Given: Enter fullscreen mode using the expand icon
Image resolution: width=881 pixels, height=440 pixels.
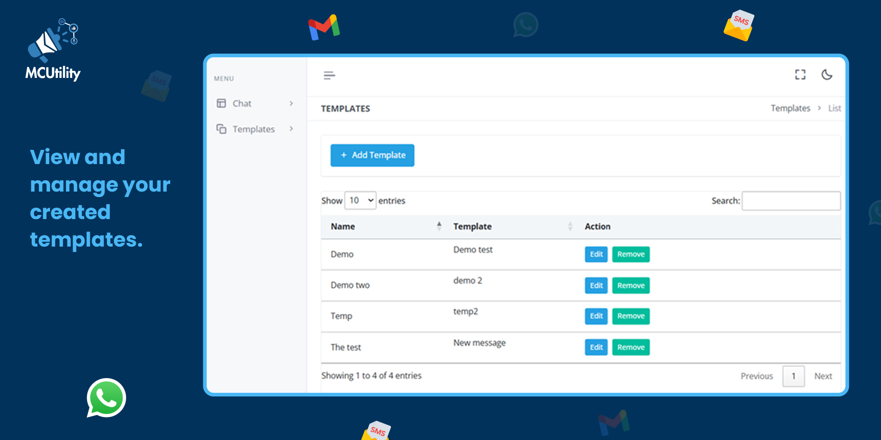Looking at the screenshot, I should [800, 75].
